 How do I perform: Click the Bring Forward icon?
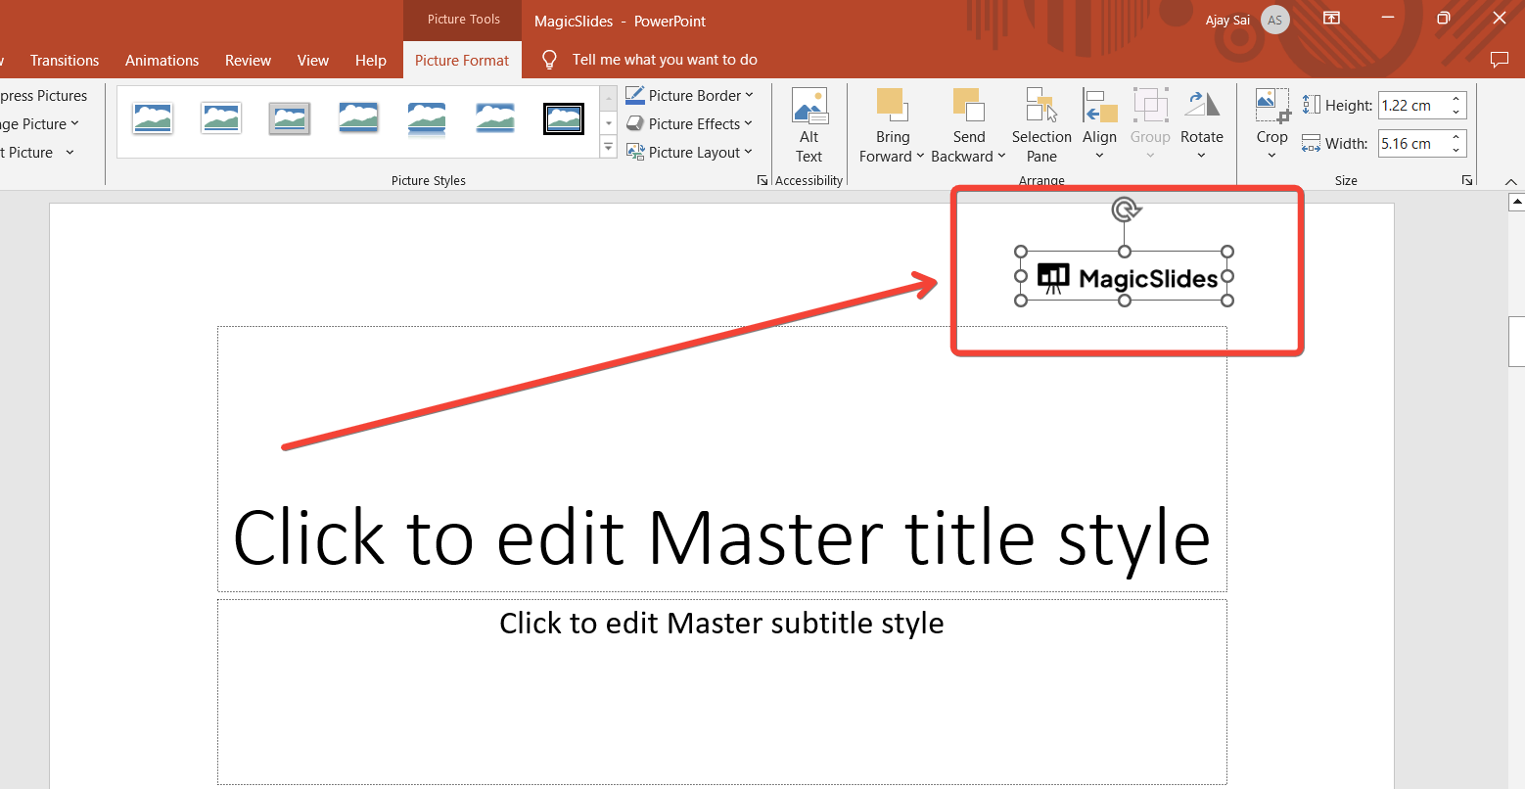pyautogui.click(x=892, y=105)
